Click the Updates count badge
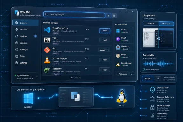Screen dimensions: 183x122 [x=35, y=36]
